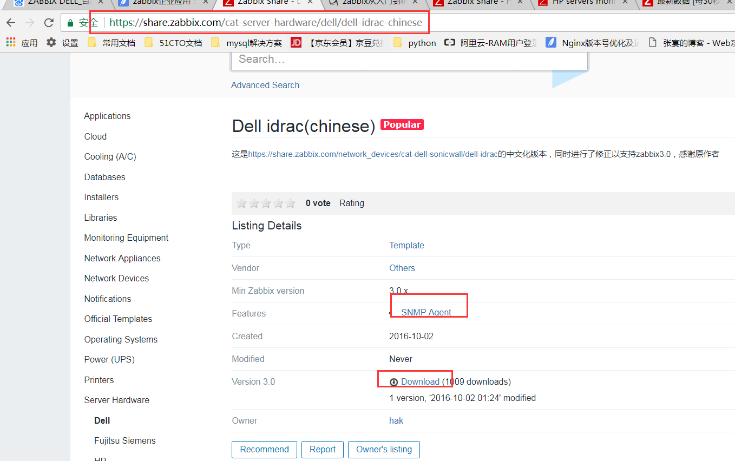Select the Server Hardware category
The height and width of the screenshot is (461, 735).
[x=116, y=400]
